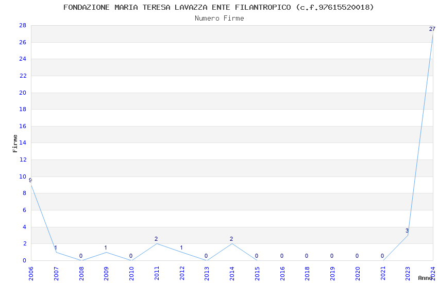
Task: Select the 16 tick label on y-axis
Action: (x=23, y=126)
